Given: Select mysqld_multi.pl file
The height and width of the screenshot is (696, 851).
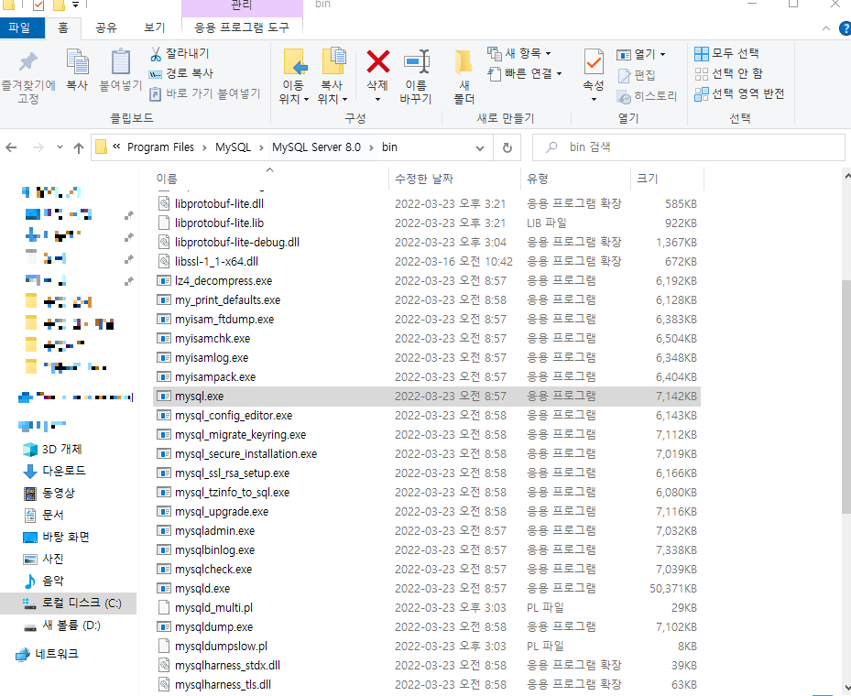Looking at the screenshot, I should 427,608.
